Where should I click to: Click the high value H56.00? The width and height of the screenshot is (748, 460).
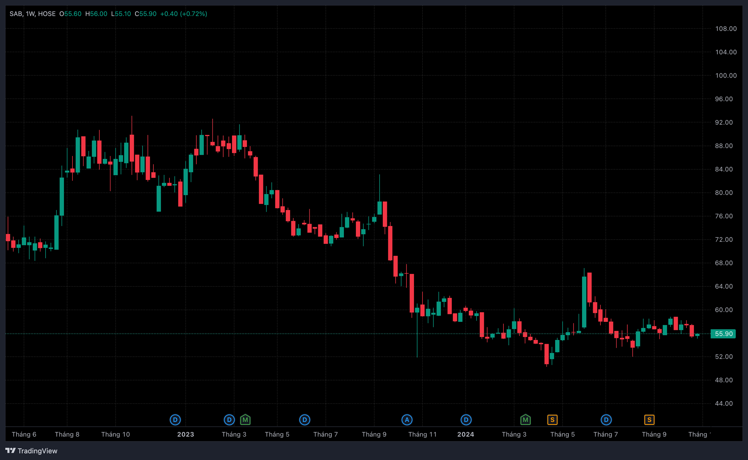(96, 14)
